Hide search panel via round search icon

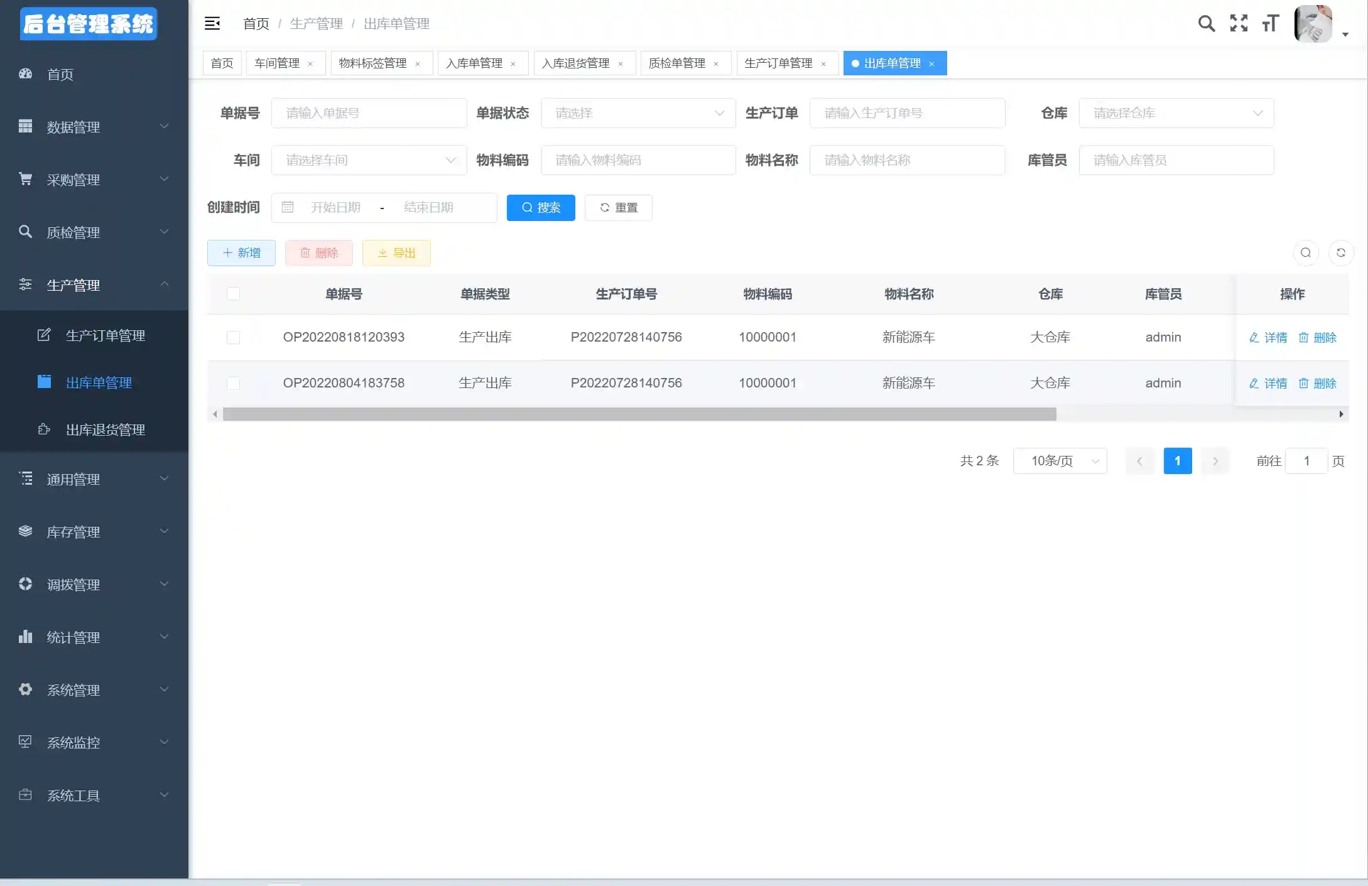1305,252
